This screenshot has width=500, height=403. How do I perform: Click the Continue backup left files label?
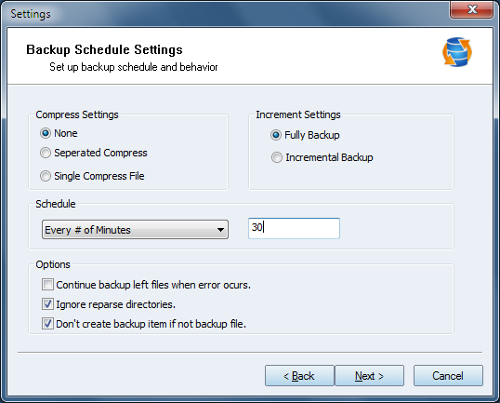(x=153, y=285)
